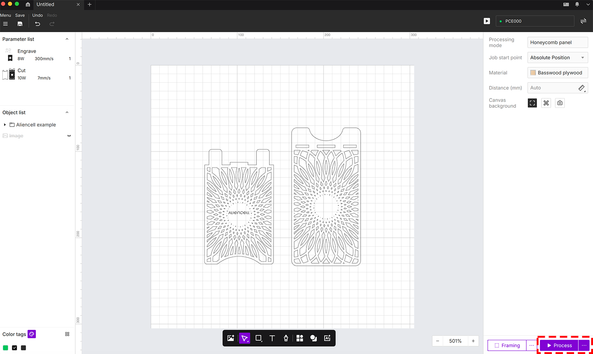Open more options next to Process
The height and width of the screenshot is (354, 593).
(x=584, y=345)
